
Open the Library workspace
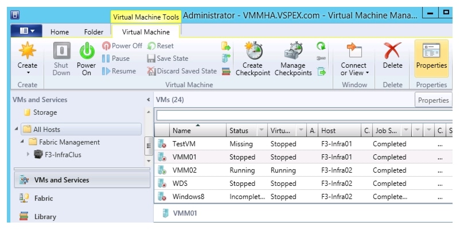(x=45, y=217)
